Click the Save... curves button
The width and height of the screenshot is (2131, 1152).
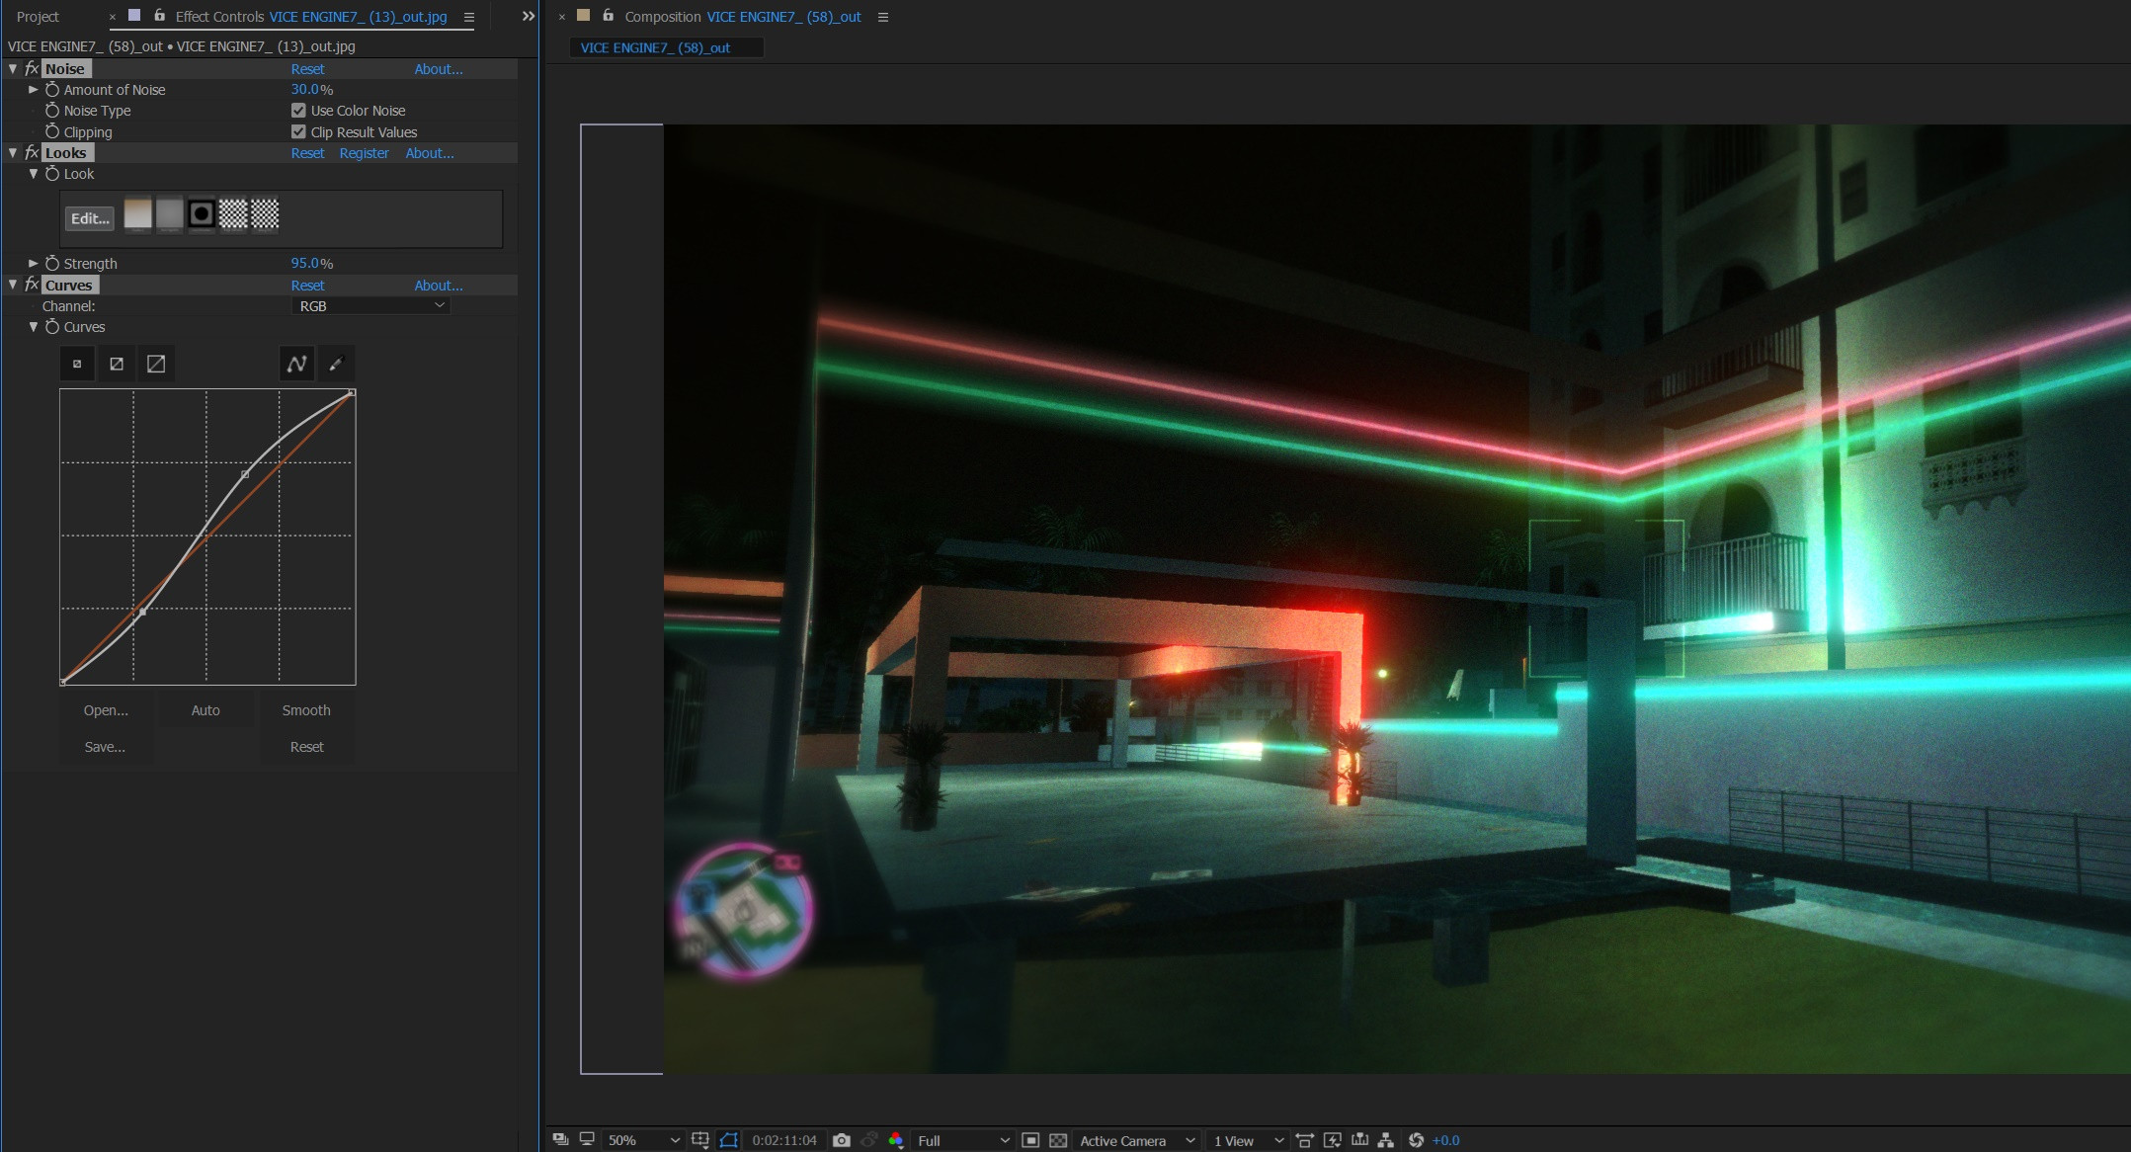pos(105,747)
